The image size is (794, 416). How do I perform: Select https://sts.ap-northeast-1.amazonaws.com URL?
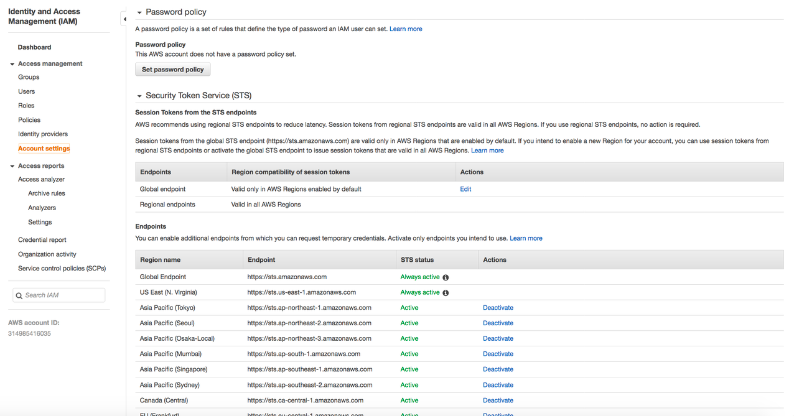pos(309,308)
